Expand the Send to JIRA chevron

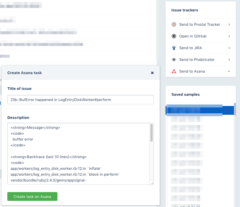click(x=229, y=48)
